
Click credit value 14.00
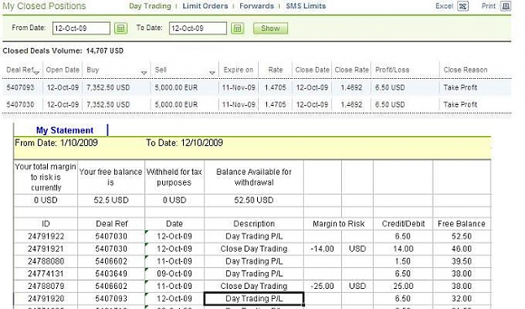tap(403, 249)
